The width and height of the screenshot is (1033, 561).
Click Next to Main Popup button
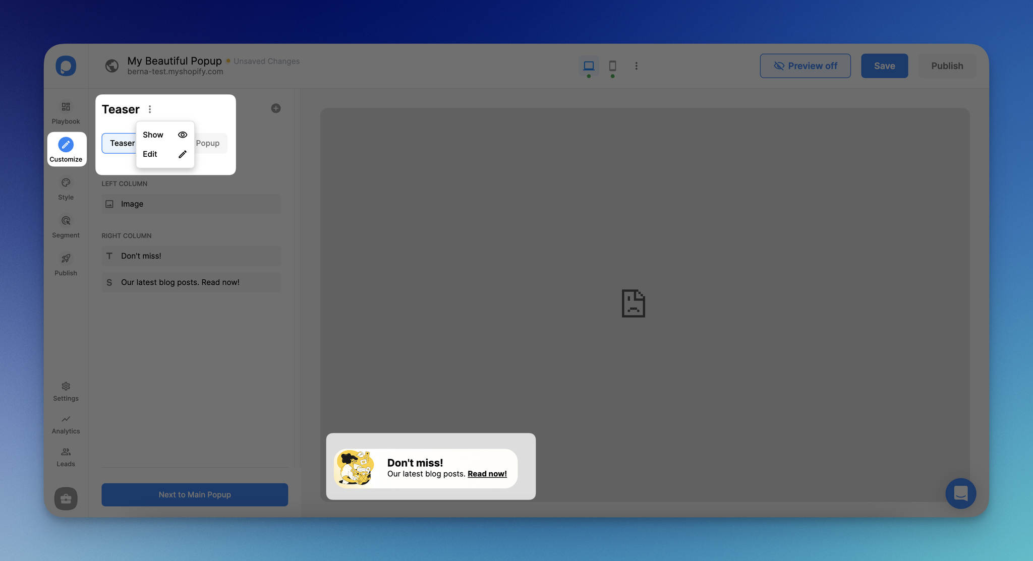click(x=194, y=494)
